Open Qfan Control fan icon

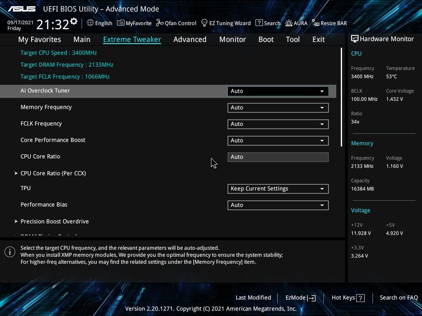pos(159,23)
